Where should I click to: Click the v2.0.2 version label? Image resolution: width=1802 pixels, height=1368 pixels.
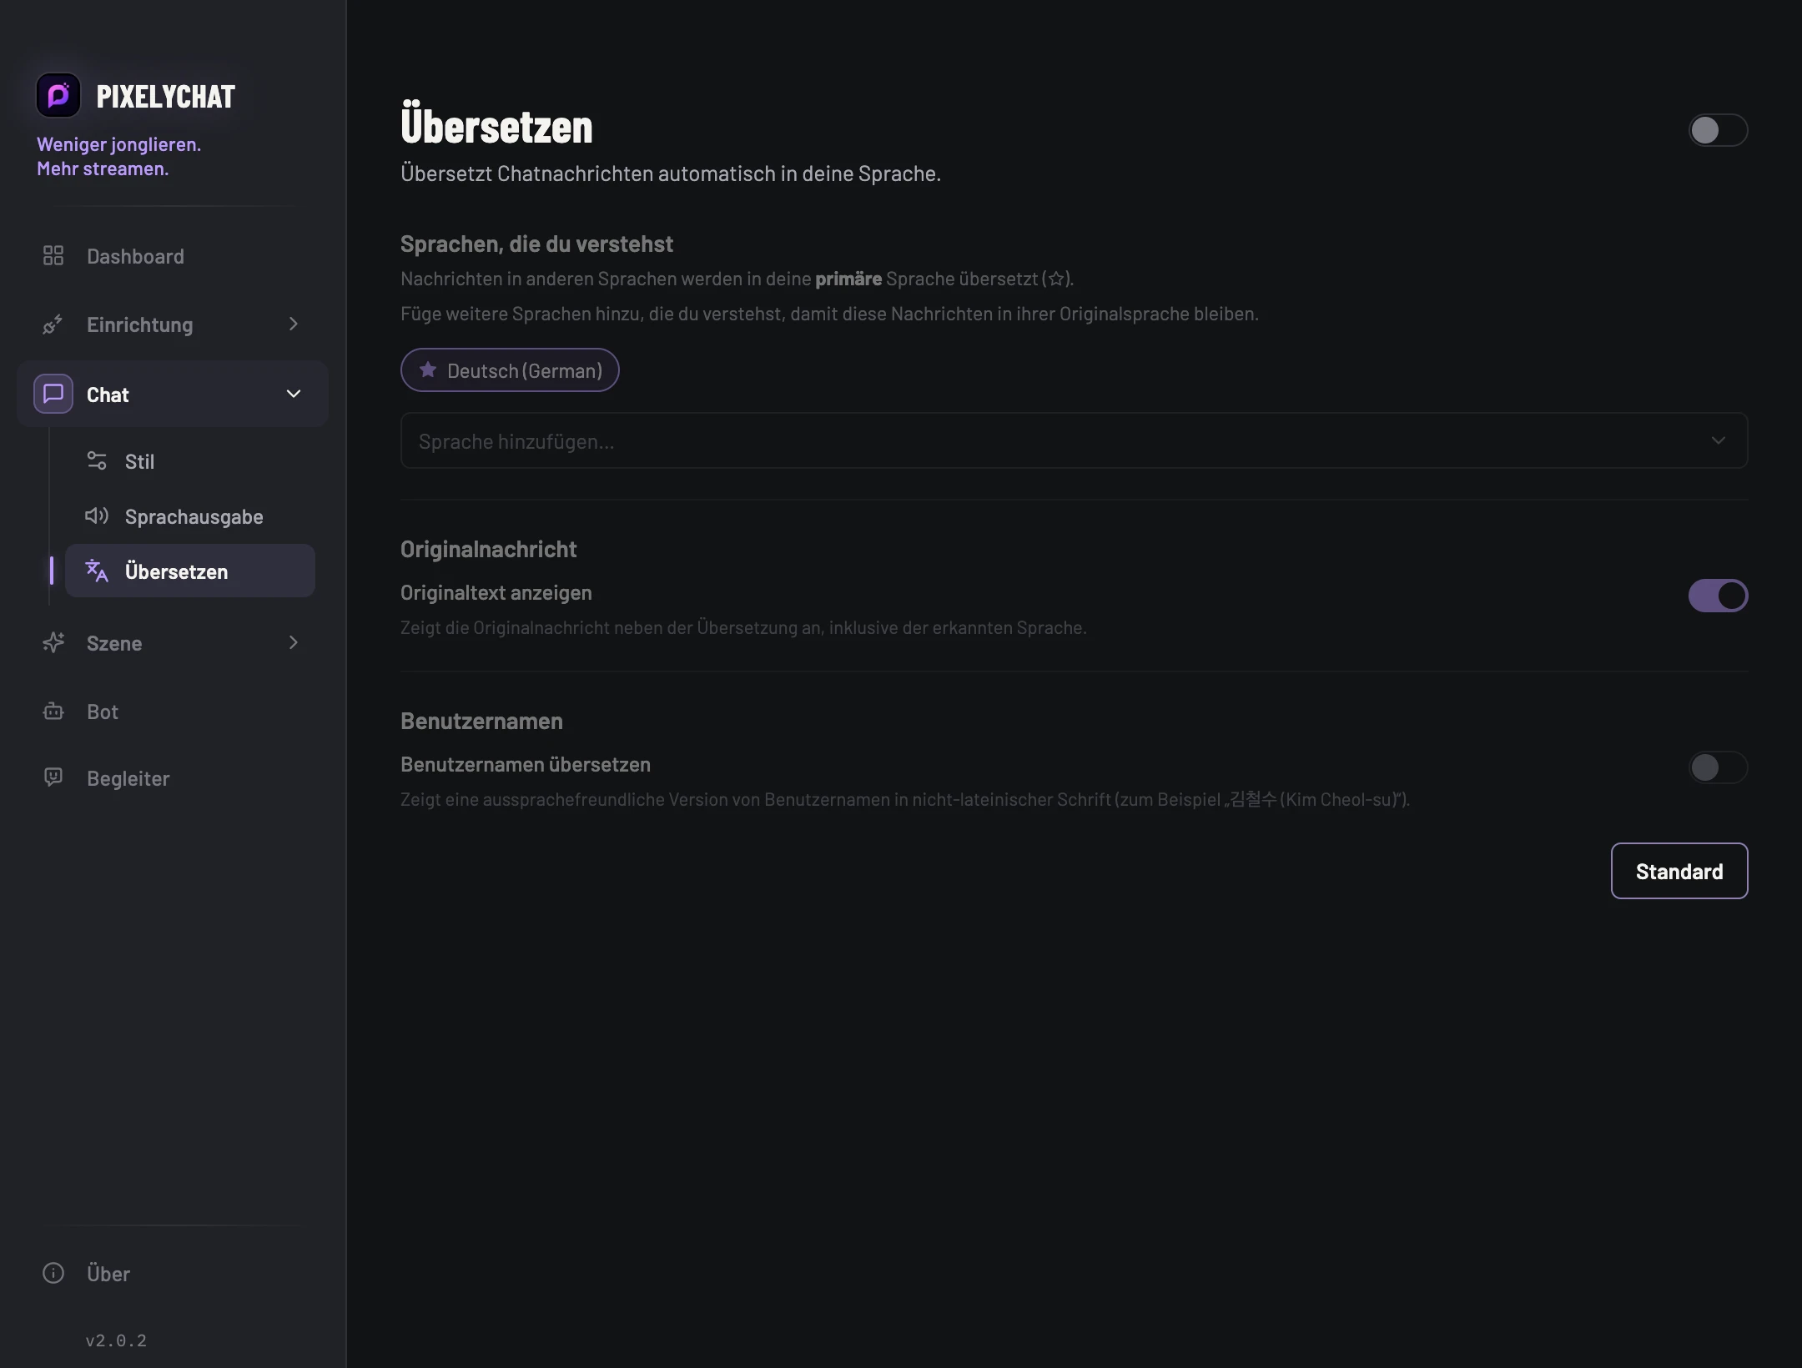point(116,1340)
